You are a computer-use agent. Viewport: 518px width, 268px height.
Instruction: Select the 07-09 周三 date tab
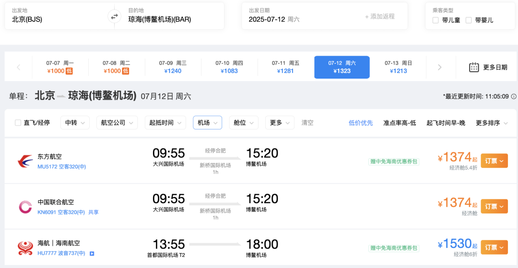[173, 67]
